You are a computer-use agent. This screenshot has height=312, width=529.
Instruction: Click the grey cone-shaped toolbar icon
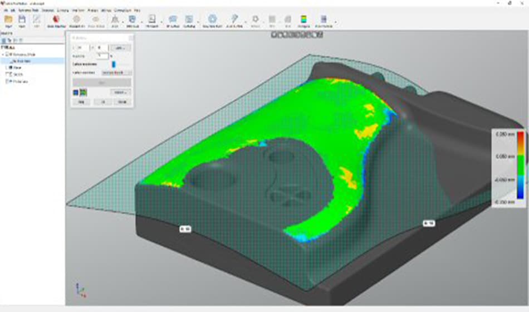pos(115,19)
